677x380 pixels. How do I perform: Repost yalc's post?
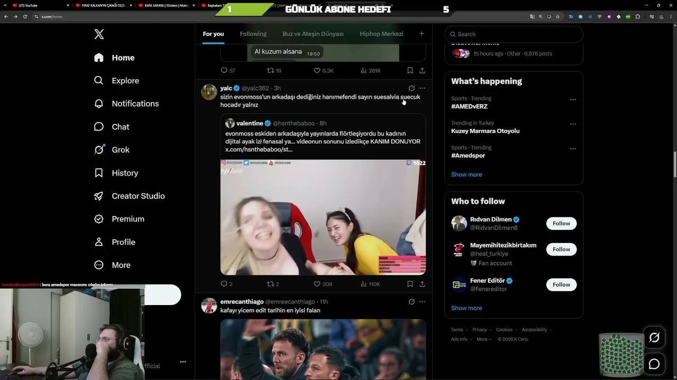[x=273, y=284]
